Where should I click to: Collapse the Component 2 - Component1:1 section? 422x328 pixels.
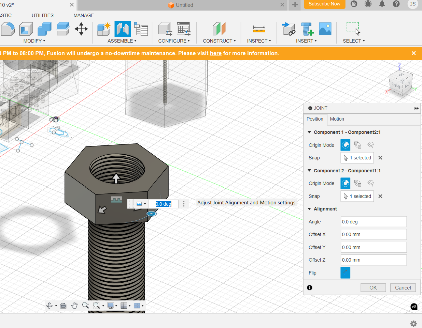(x=309, y=171)
